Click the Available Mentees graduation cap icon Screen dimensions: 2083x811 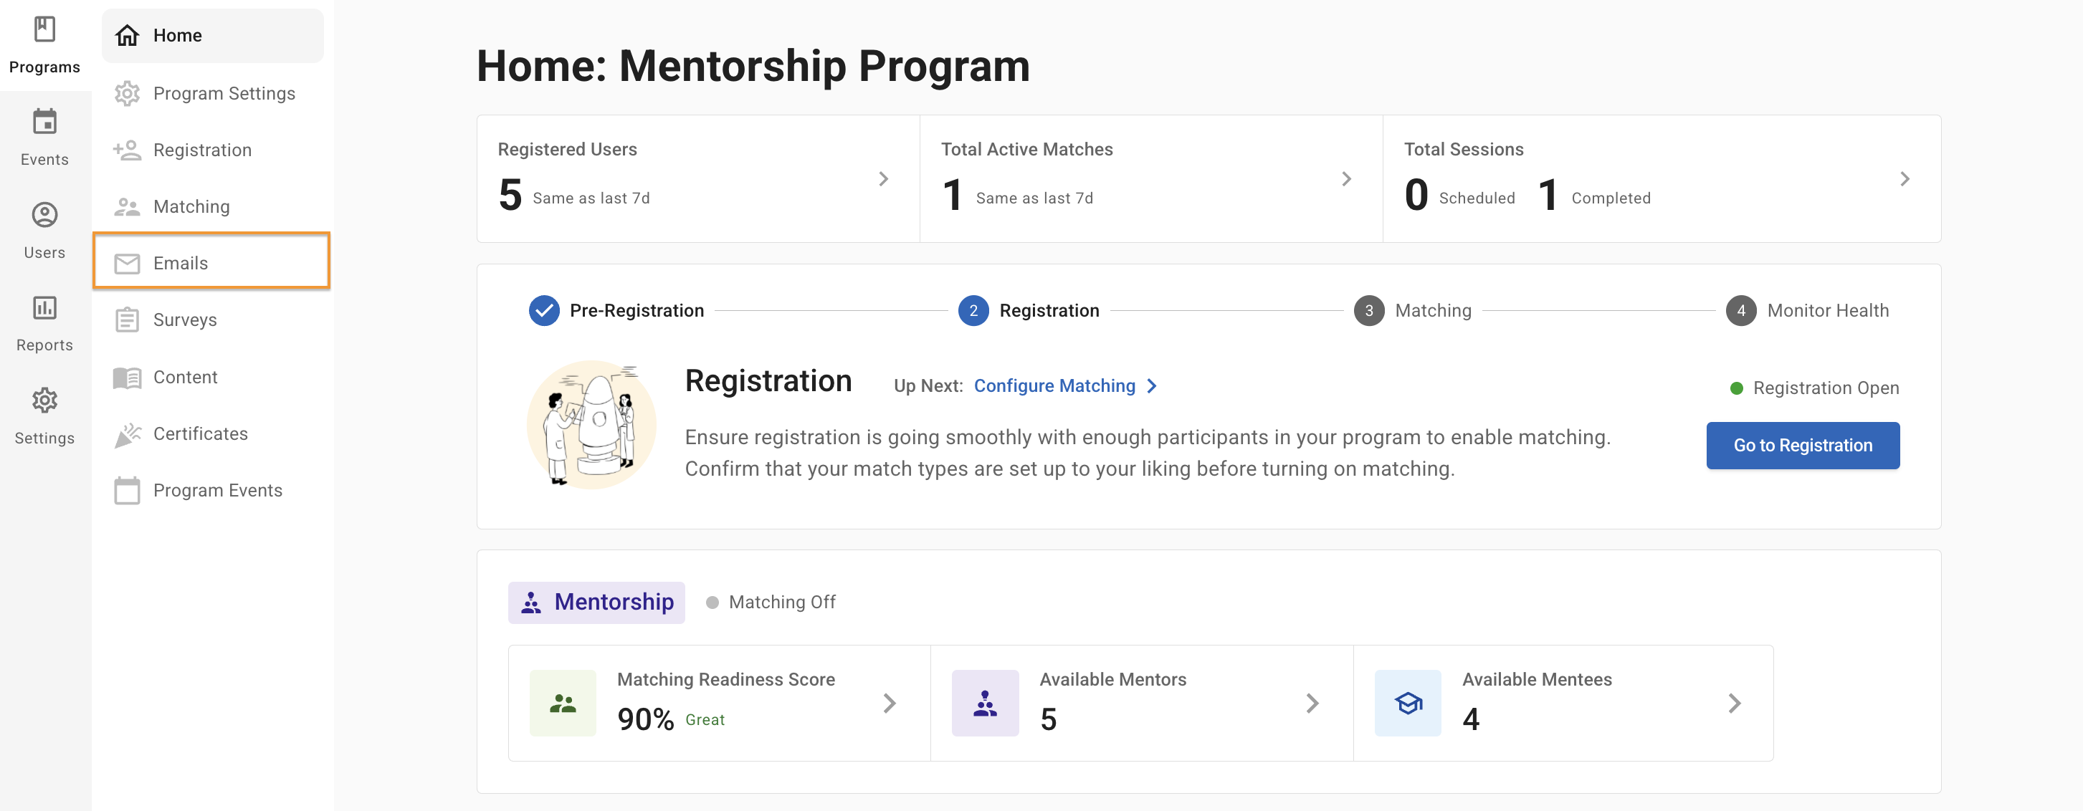[x=1407, y=703]
